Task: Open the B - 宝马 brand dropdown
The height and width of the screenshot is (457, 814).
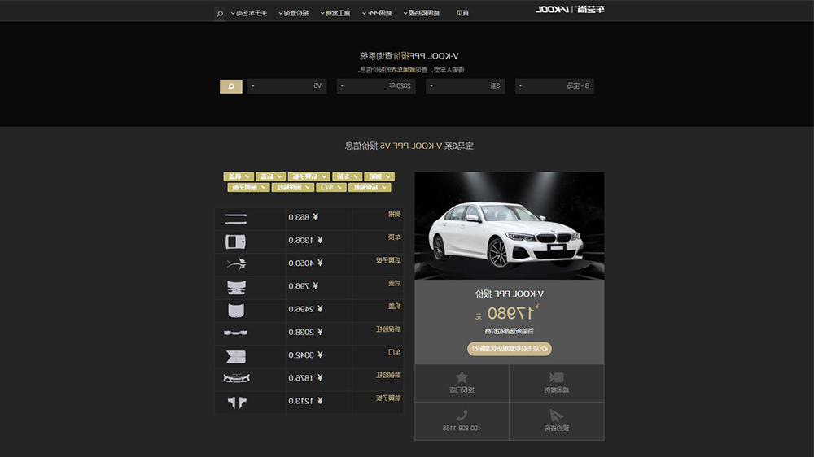Action: [x=555, y=86]
